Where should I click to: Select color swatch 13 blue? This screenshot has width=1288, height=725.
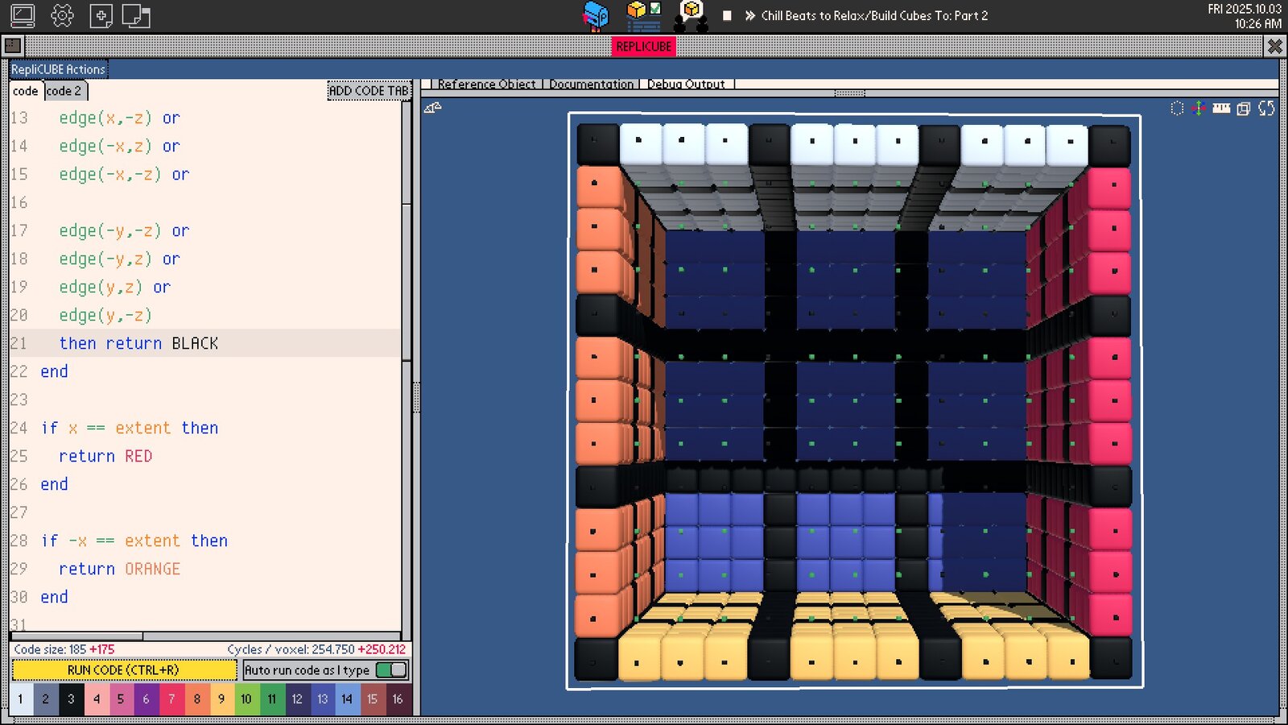tap(322, 699)
